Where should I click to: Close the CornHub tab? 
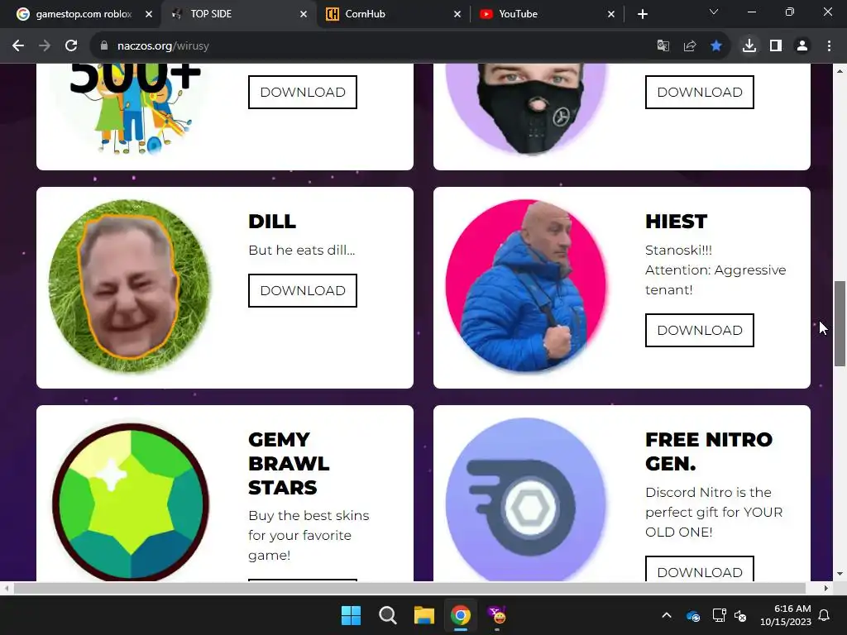[457, 14]
